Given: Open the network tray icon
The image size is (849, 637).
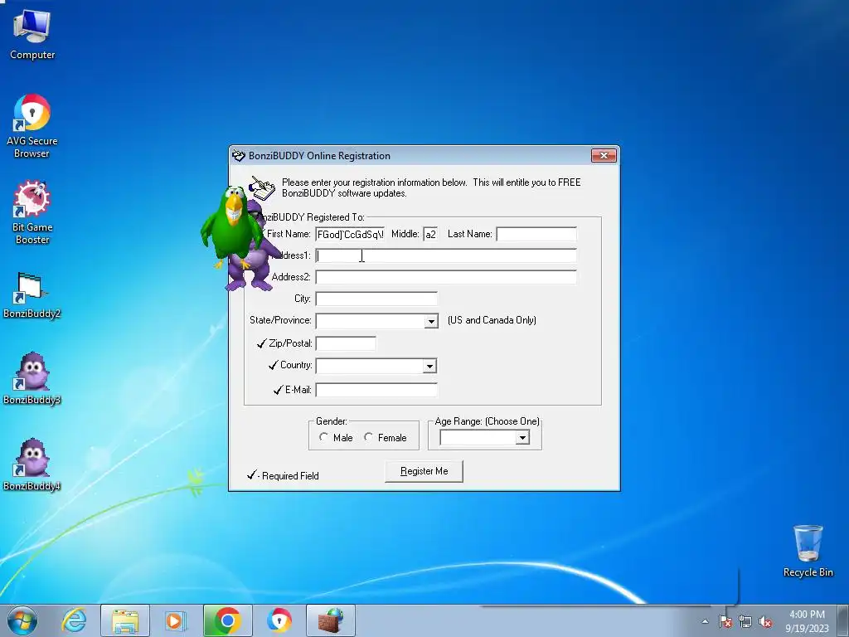Looking at the screenshot, I should 745,621.
